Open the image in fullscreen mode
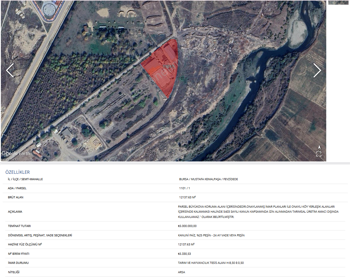The width and height of the screenshot is (350, 277). pyautogui.click(x=319, y=154)
